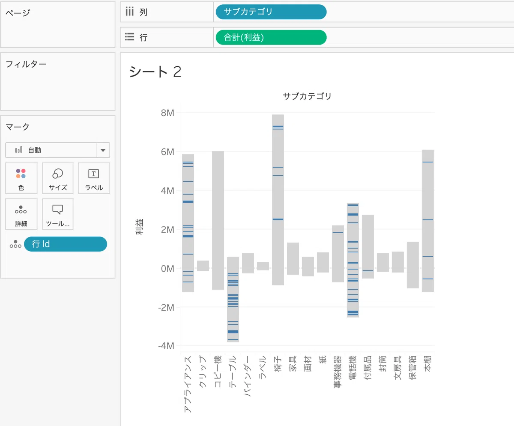Click the detail icon beside 行 Id pill
514x426 pixels.
pyautogui.click(x=15, y=244)
